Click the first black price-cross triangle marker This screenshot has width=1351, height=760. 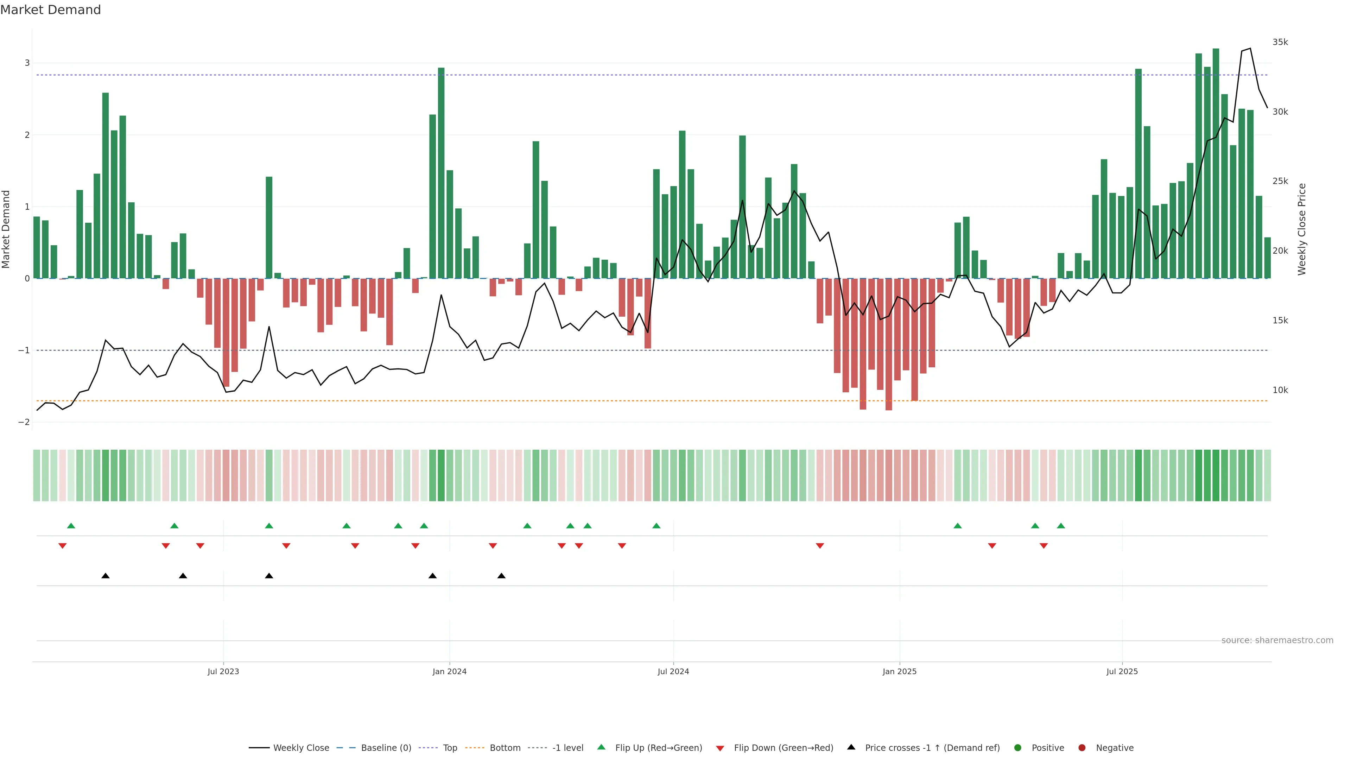tap(106, 576)
